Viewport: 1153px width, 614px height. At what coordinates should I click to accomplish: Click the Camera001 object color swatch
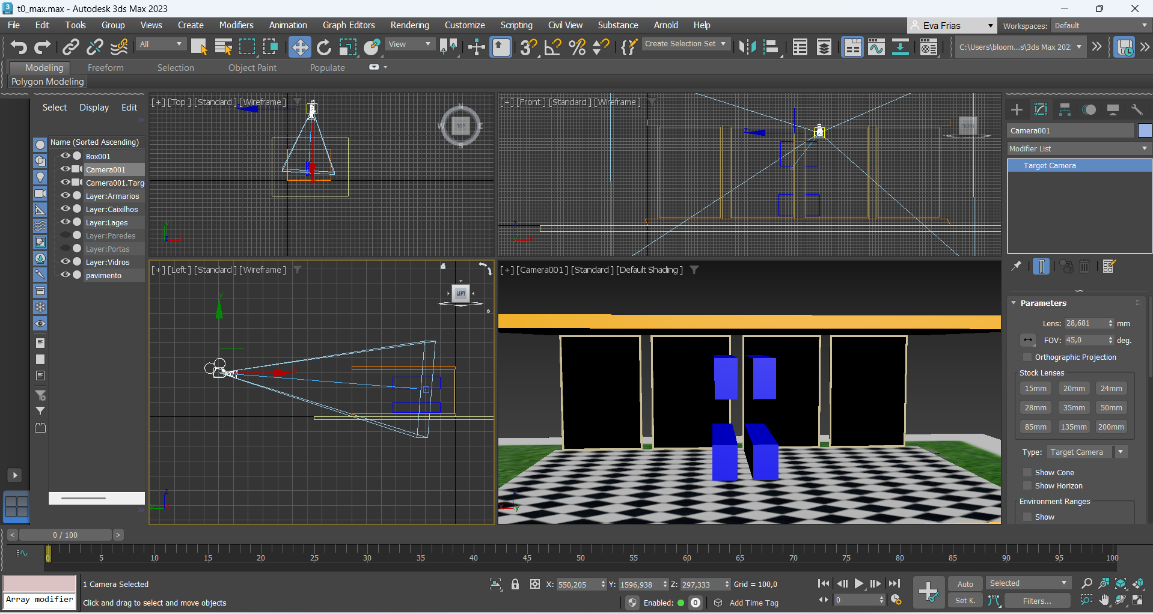click(x=1145, y=130)
